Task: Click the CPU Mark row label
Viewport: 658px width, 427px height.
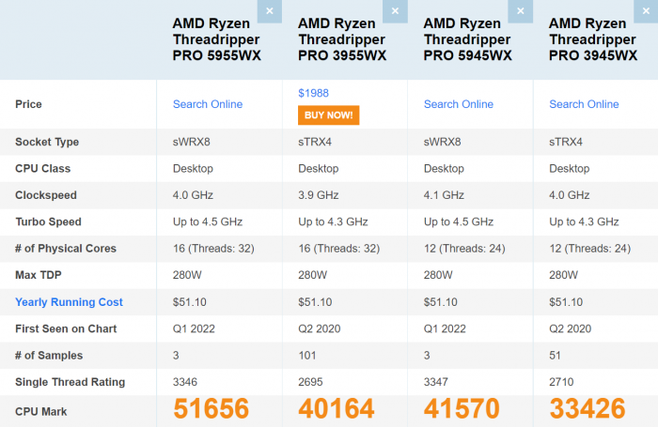Action: click(x=40, y=411)
